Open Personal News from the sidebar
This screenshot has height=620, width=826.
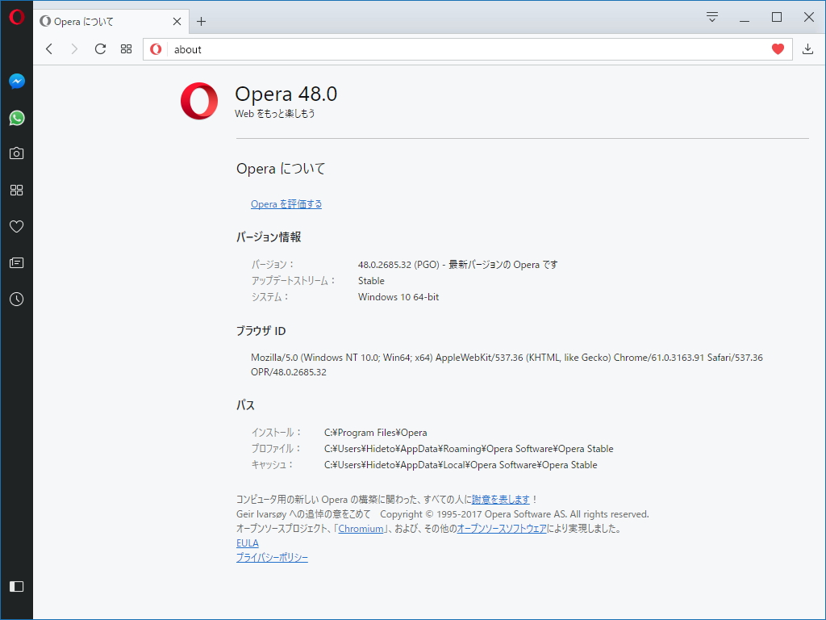[16, 262]
